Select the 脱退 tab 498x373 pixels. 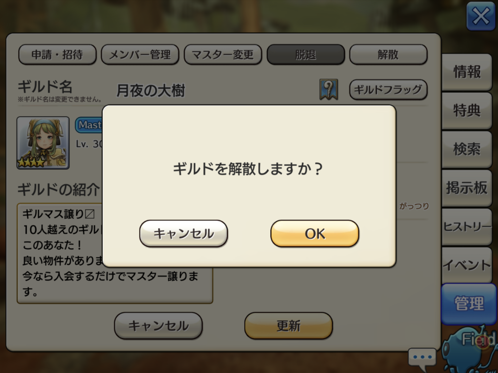pos(305,54)
